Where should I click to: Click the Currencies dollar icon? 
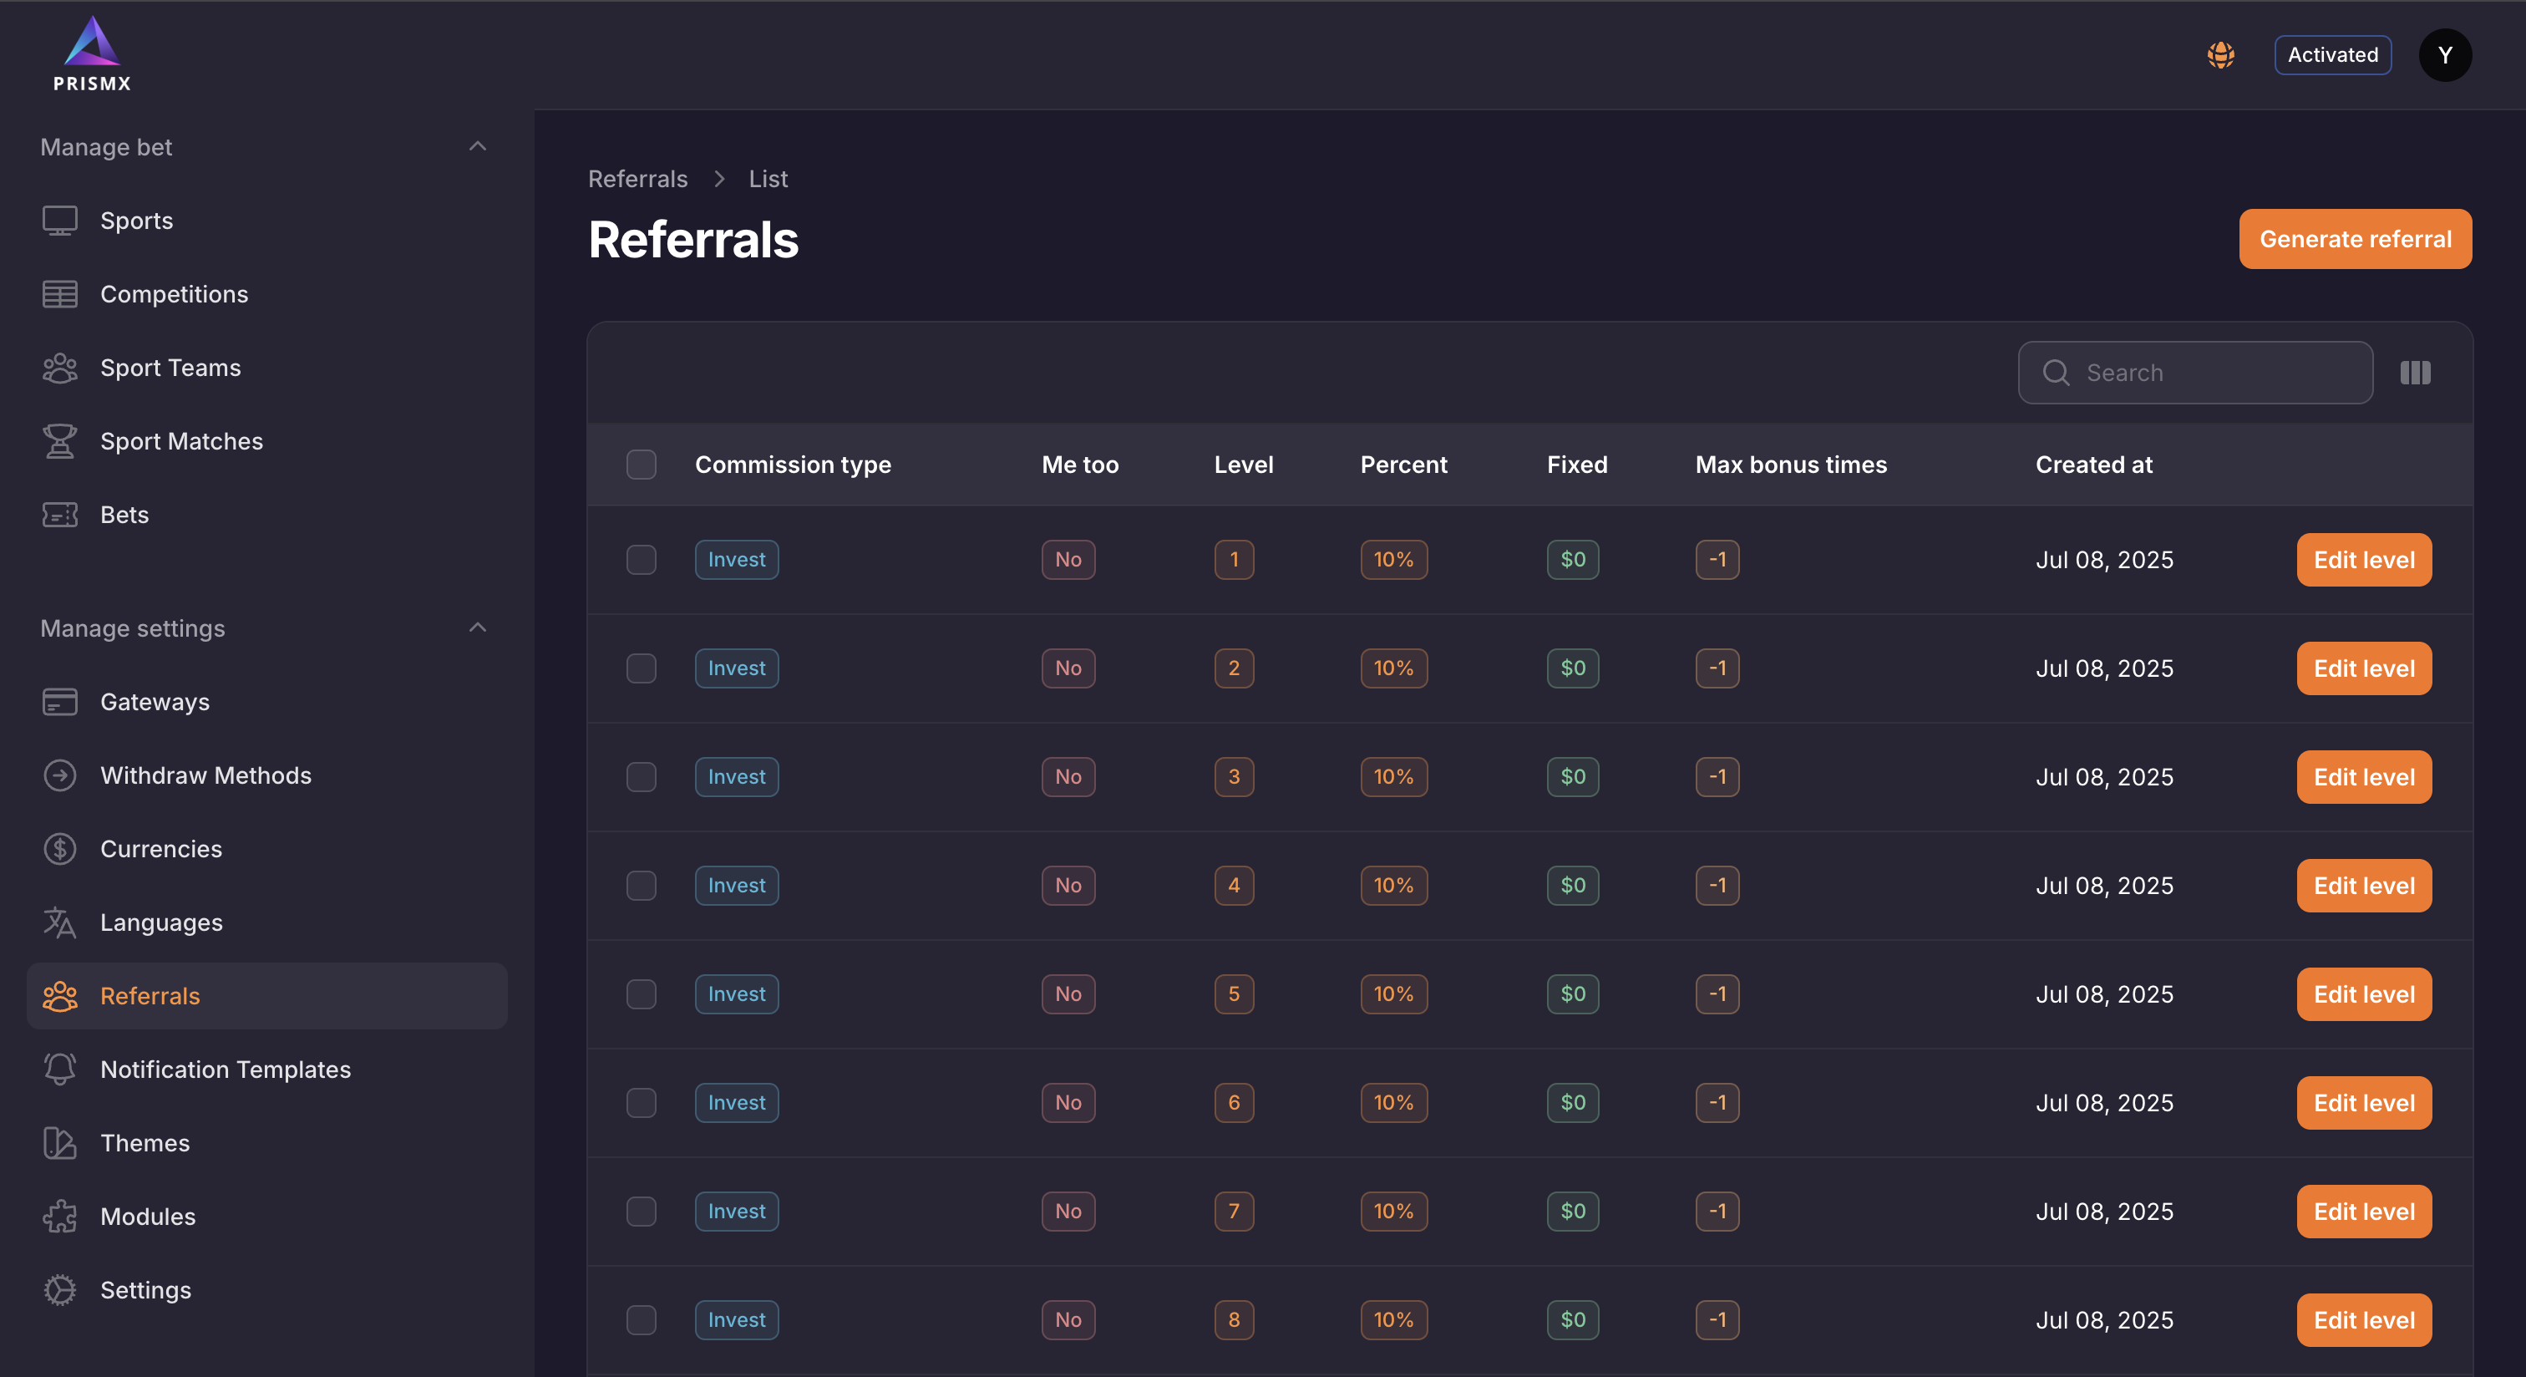[60, 848]
